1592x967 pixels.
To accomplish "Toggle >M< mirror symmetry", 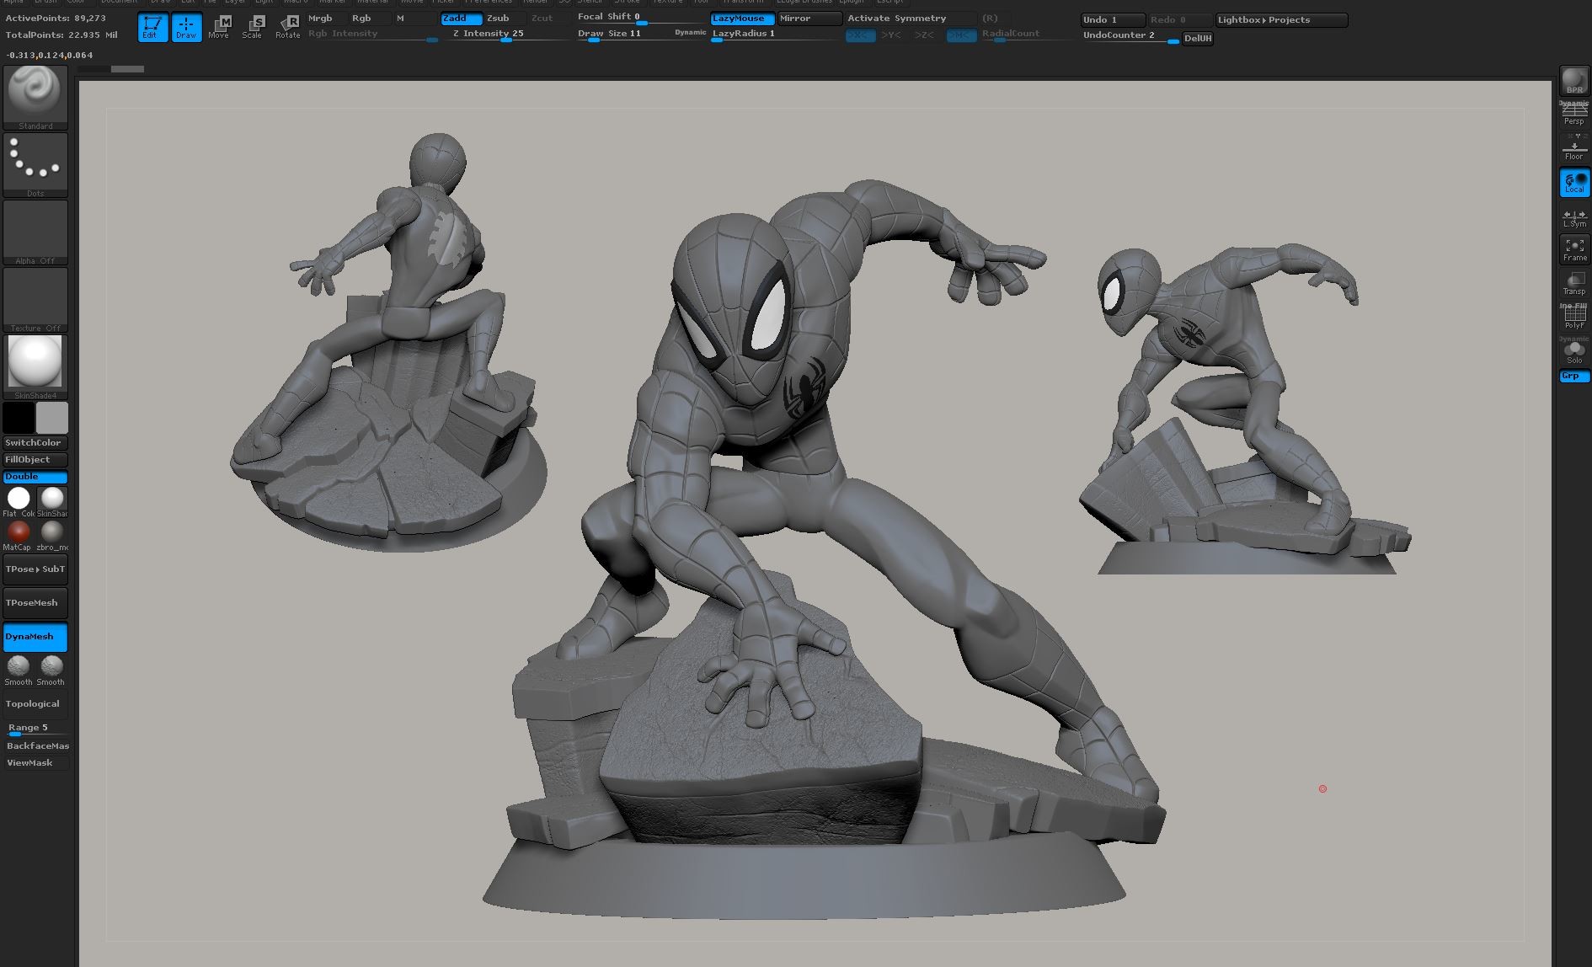I will click(961, 35).
